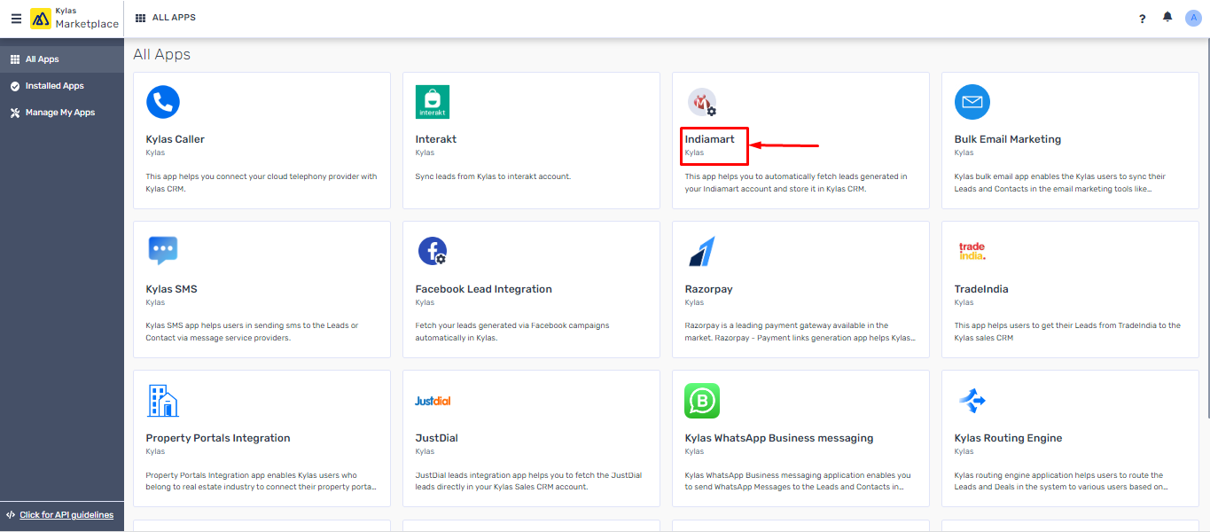This screenshot has width=1210, height=532.
Task: Open the TradeIndia app title
Action: (981, 289)
